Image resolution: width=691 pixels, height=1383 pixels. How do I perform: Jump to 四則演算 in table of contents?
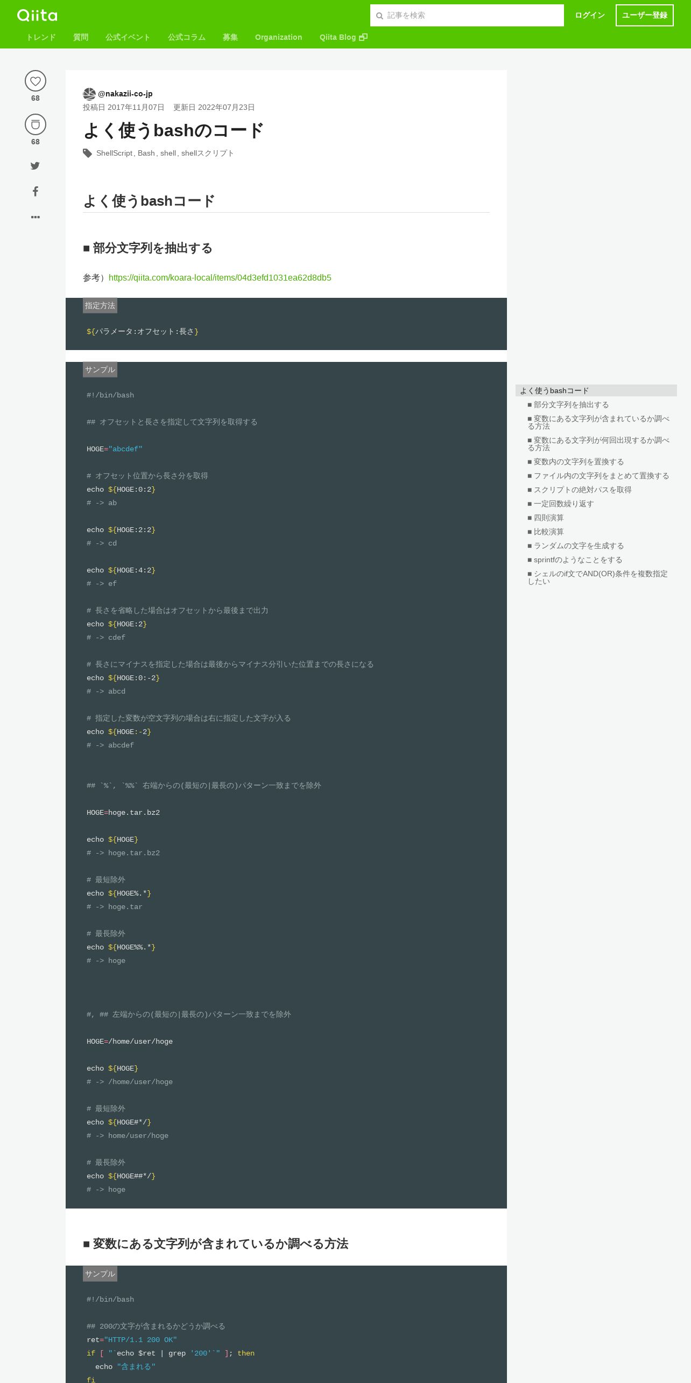pyautogui.click(x=546, y=518)
